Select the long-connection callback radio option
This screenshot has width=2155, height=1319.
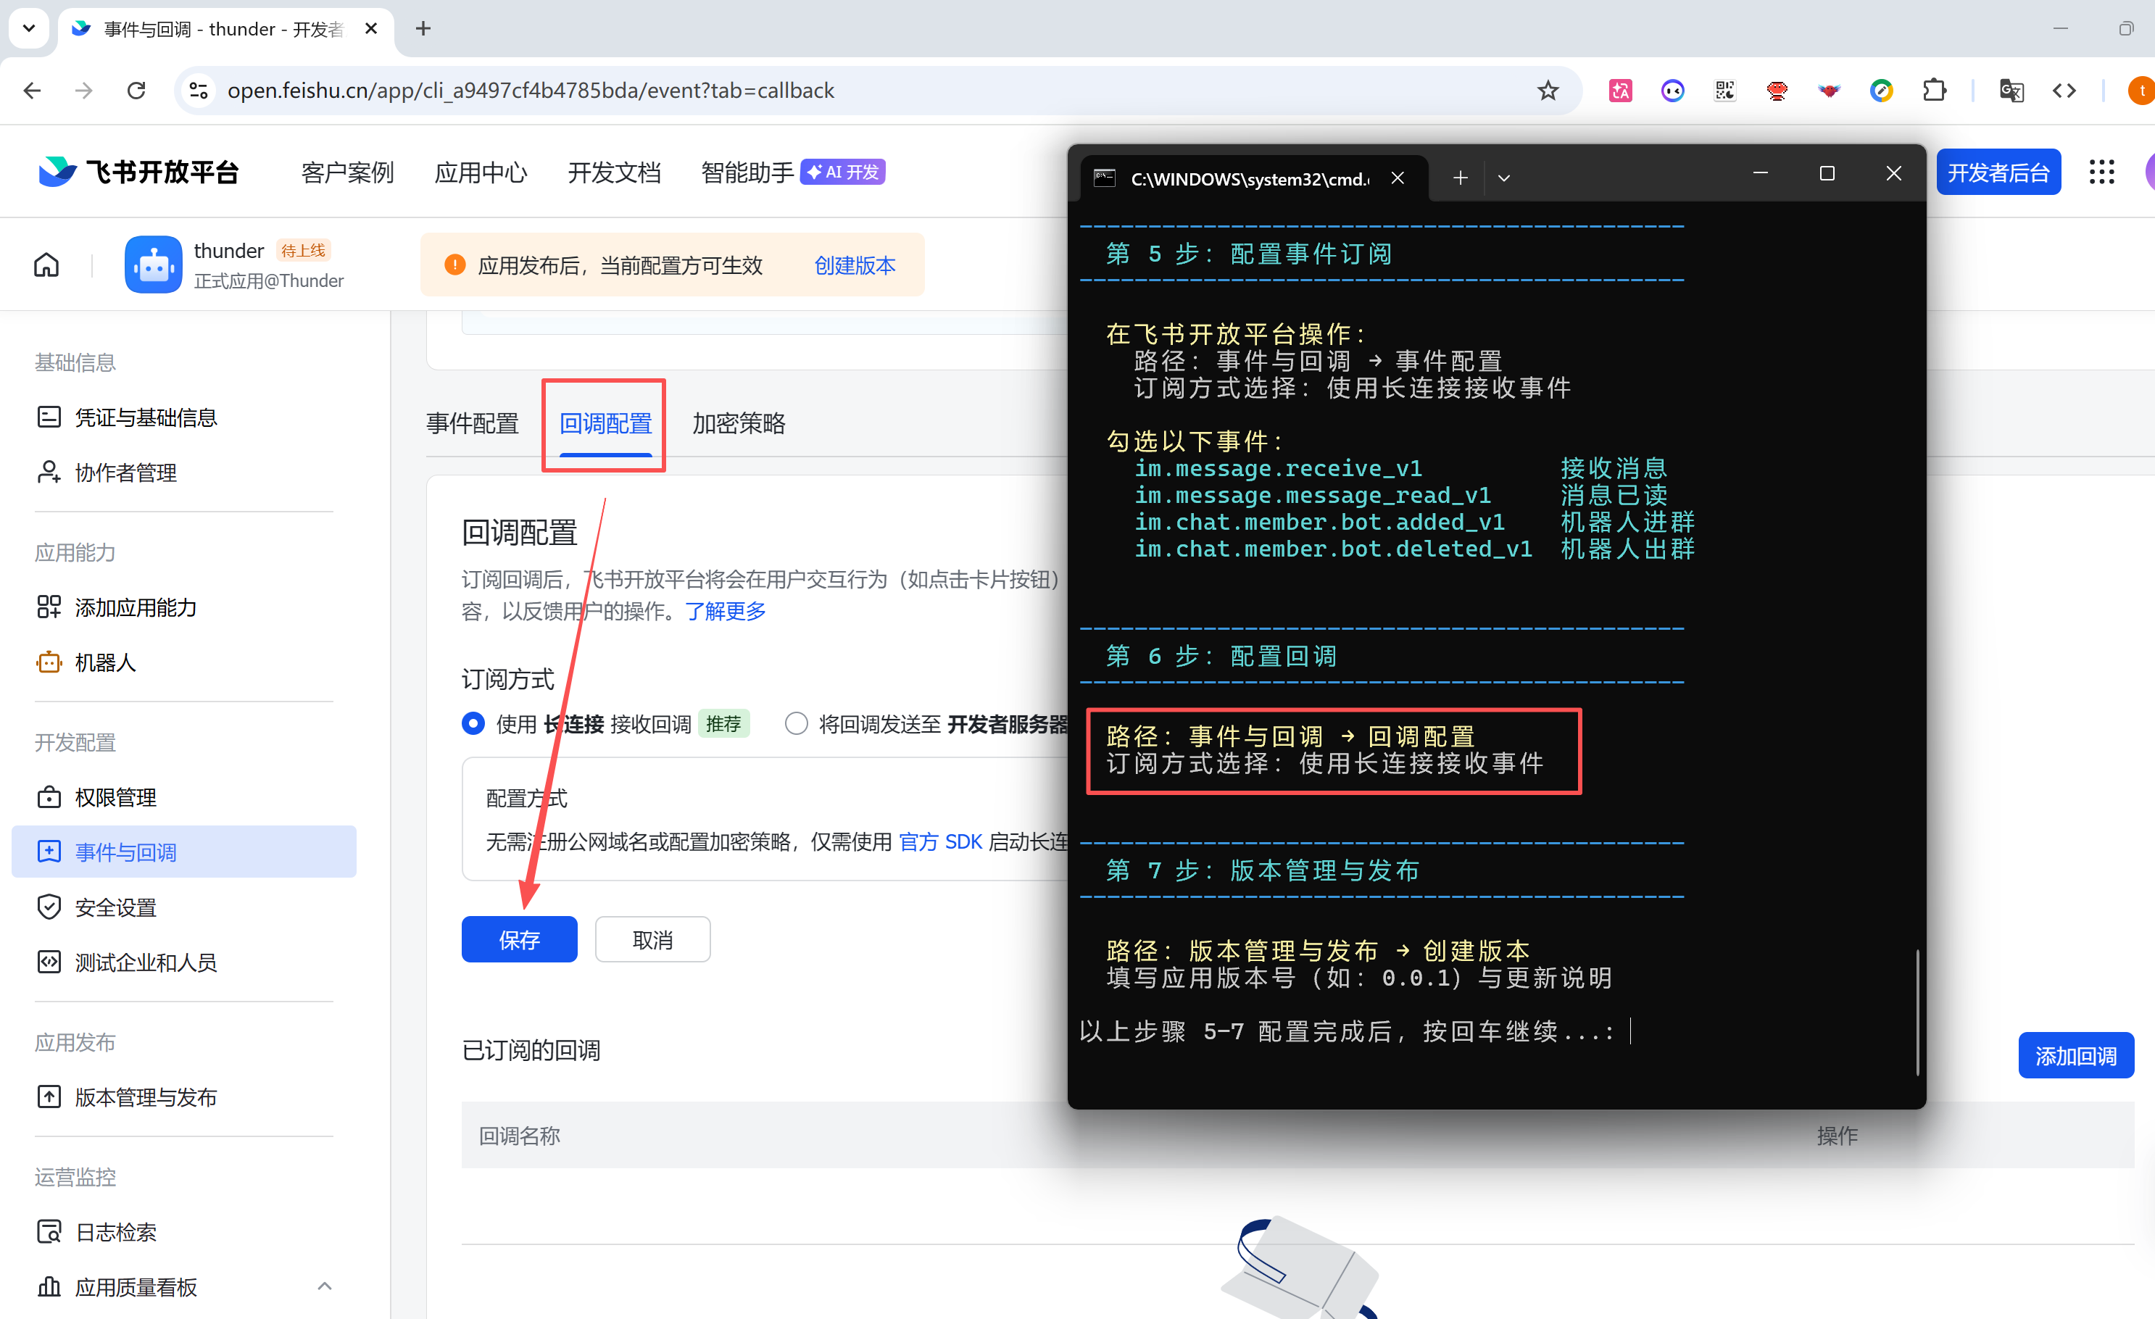coord(473,723)
